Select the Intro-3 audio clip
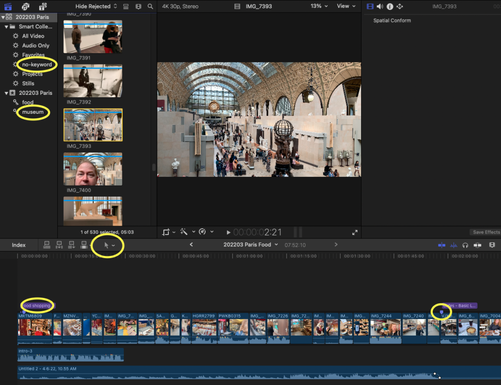Screen dimensions: 501x385 (x=70, y=355)
